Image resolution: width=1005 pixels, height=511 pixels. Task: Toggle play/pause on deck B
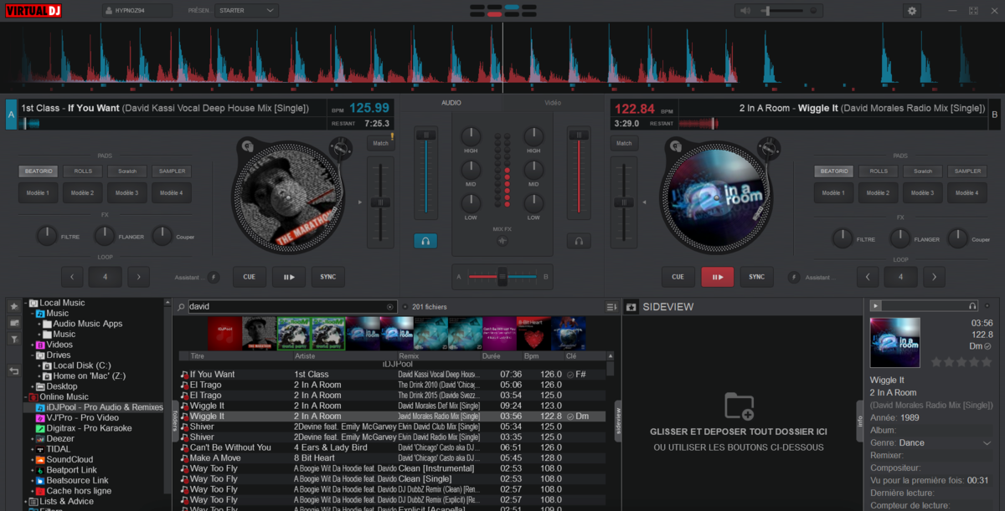click(x=718, y=277)
